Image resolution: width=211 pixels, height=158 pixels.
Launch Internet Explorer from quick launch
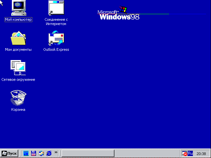point(49,153)
